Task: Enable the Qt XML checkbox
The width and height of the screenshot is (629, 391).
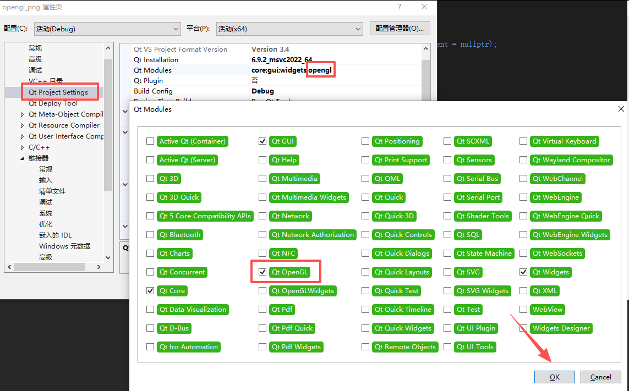Action: click(x=523, y=291)
